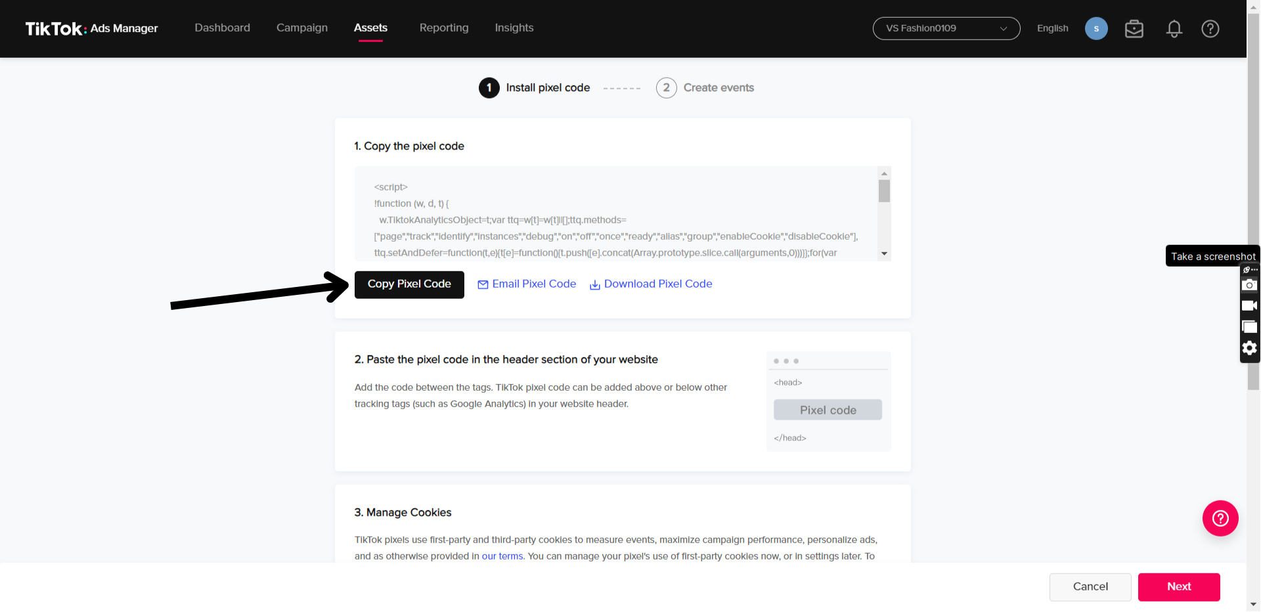
Task: Open the Reporting tab
Action: [444, 28]
